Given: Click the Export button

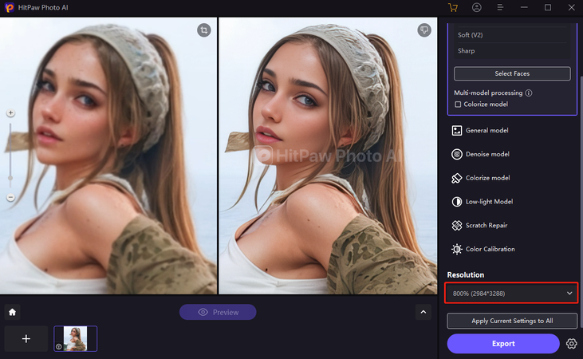Looking at the screenshot, I should coord(503,343).
